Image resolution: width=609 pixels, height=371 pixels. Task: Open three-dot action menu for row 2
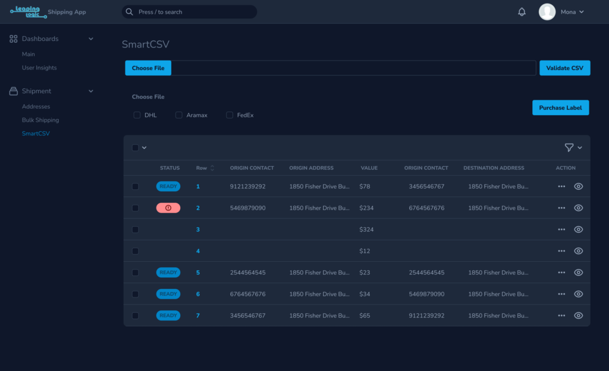coord(561,208)
